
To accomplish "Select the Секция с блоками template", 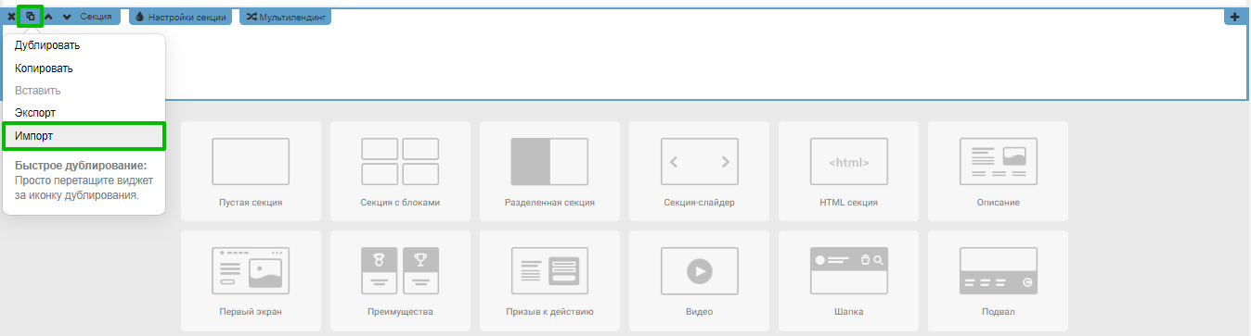I will tap(400, 170).
